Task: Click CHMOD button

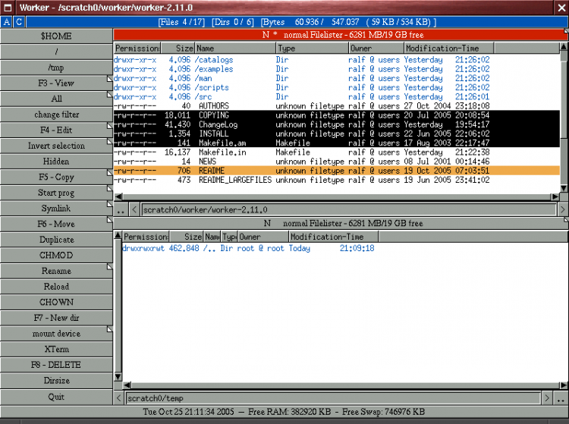Action: pos(56,256)
